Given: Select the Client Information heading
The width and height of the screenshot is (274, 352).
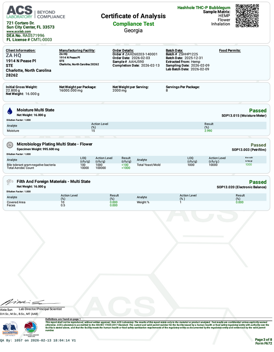Looking at the screenshot, I should click(21, 51).
